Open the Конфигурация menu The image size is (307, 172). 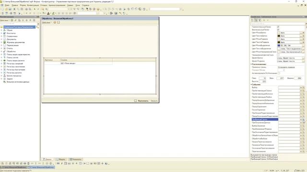[33, 5]
